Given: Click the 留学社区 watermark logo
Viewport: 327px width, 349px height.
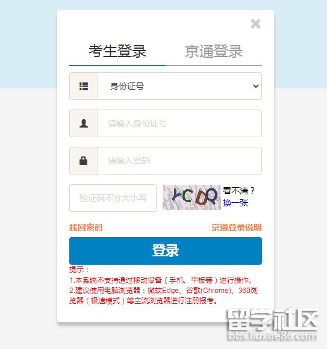Looking at the screenshot, I should (273, 320).
